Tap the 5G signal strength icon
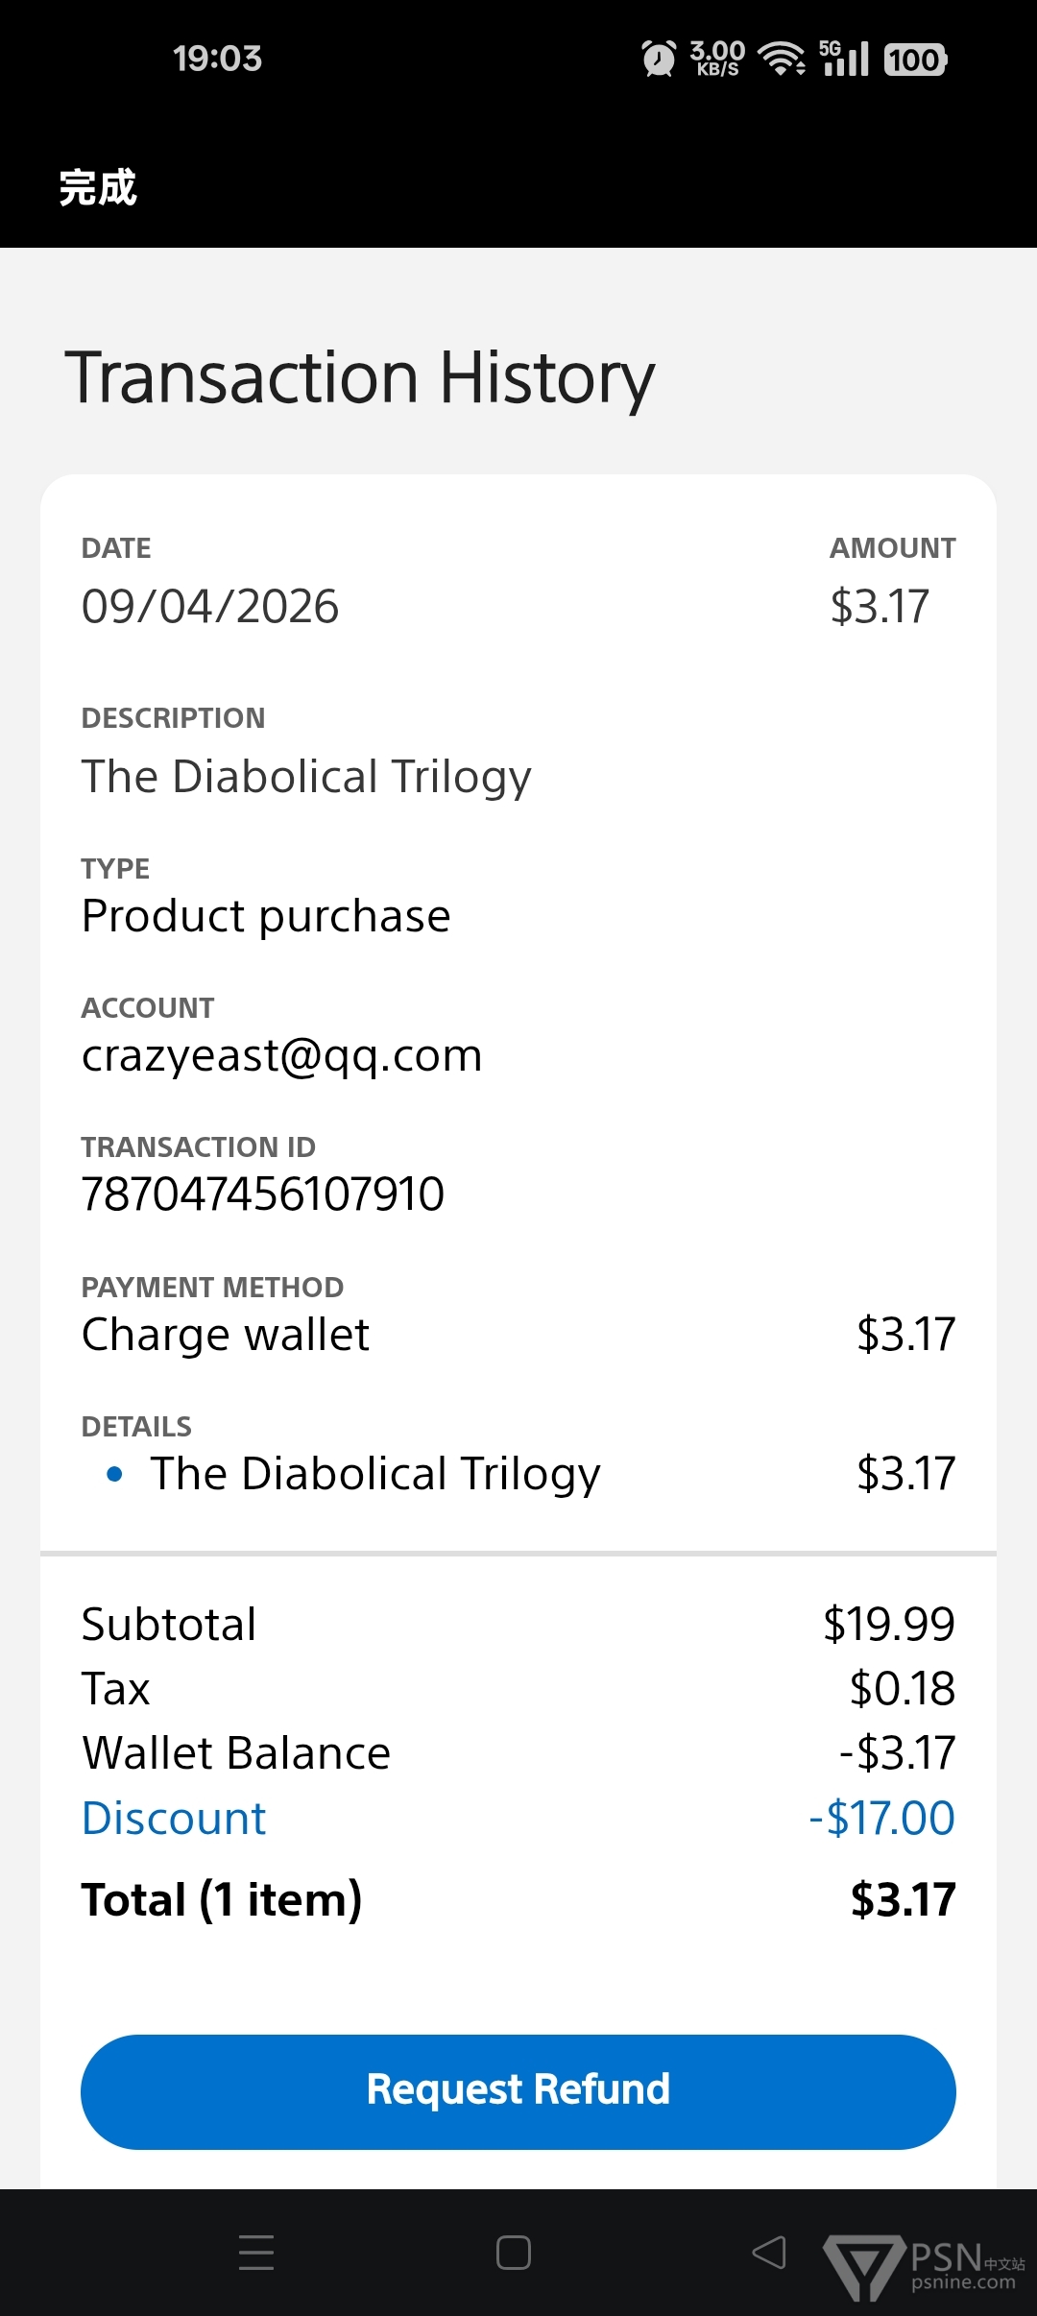This screenshot has height=2316, width=1037. pos(844,60)
